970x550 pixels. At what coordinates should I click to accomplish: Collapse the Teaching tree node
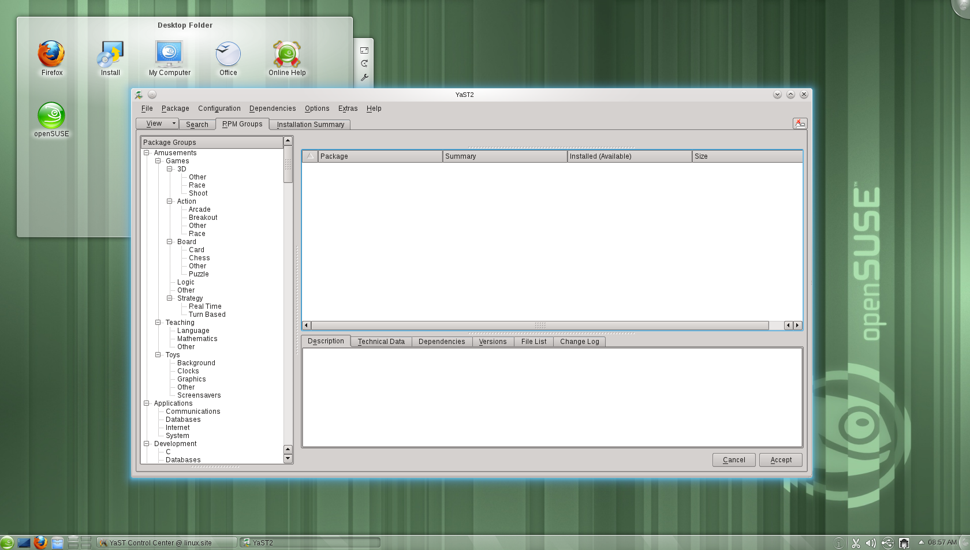(x=158, y=323)
